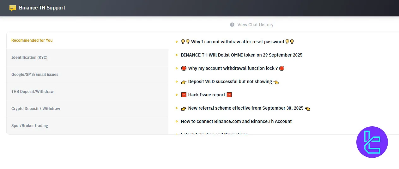The image size is (399, 169).
Task: Select the Recommended for You tab
Action: [x=32, y=40]
